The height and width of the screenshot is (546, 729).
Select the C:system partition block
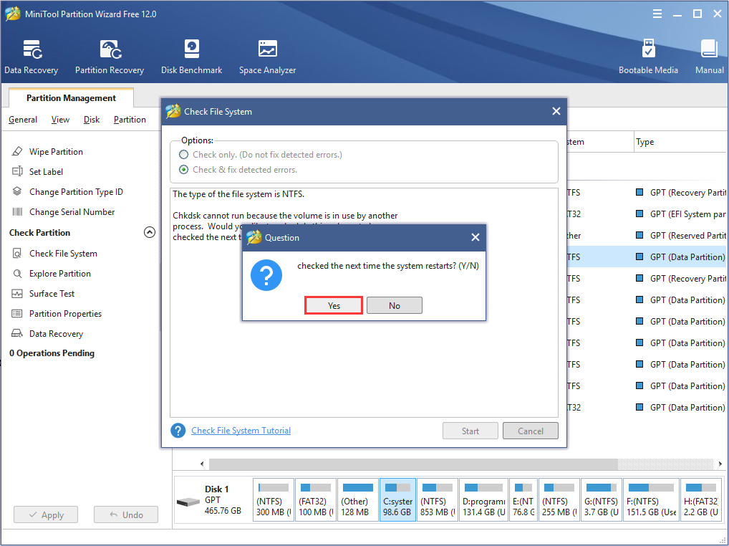pos(397,501)
